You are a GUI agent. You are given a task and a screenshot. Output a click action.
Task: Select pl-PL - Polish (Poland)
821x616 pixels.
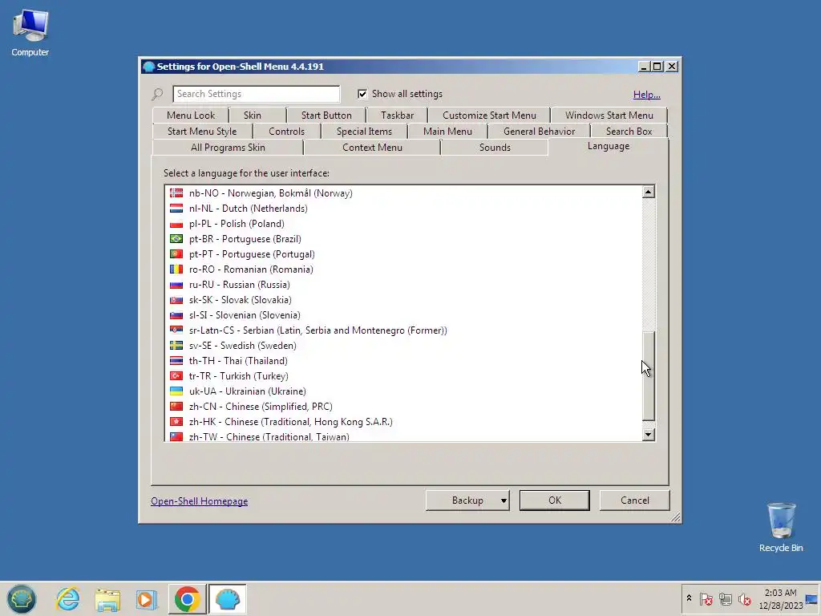pos(403,224)
